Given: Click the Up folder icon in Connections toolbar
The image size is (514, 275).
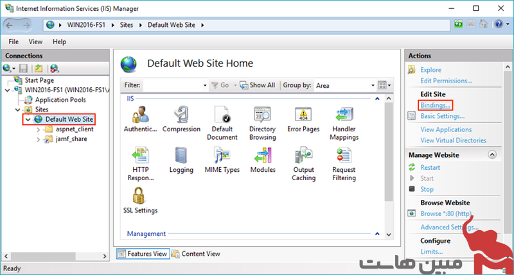Looking at the screenshot, I should click(39, 69).
